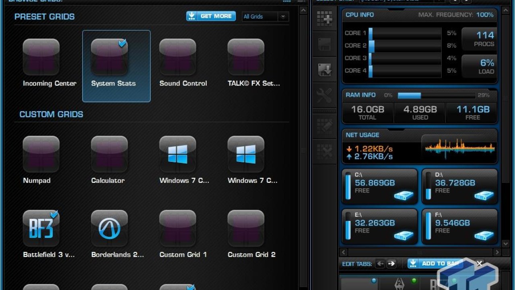Screen dimensions: 515x290
Task: Click the NET USAGE traffic graph
Action: [459, 147]
